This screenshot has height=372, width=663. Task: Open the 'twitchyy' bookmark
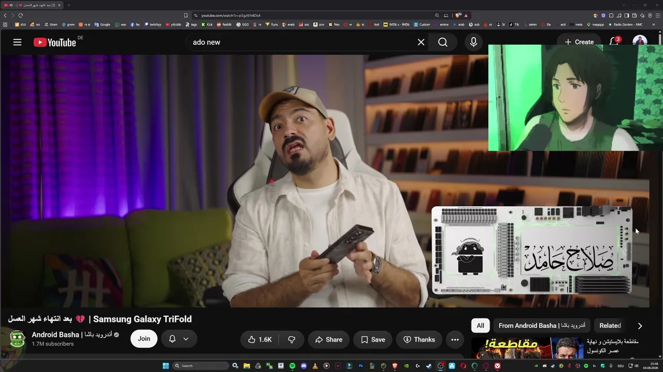click(x=153, y=24)
